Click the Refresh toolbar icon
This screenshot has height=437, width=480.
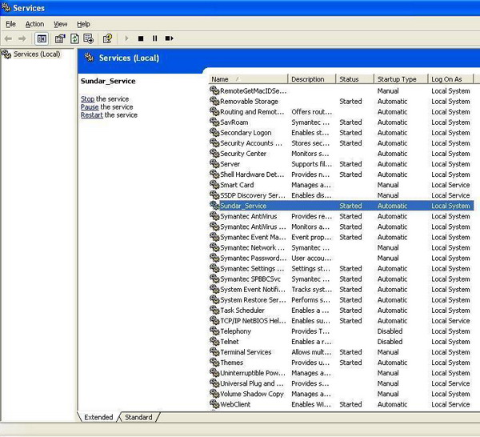pos(74,38)
